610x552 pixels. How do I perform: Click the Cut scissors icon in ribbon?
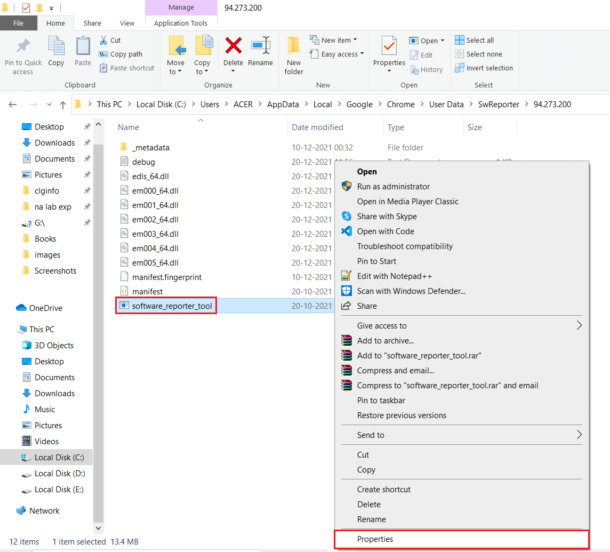[103, 40]
